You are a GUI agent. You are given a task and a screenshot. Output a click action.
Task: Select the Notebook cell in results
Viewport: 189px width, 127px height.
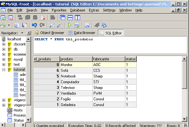point(76,76)
